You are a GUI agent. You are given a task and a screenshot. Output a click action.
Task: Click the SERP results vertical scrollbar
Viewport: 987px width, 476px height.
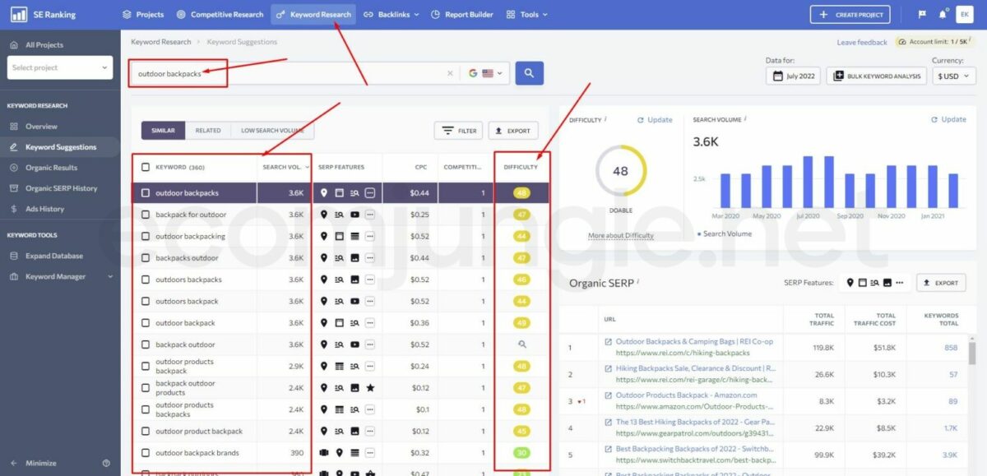point(971,354)
